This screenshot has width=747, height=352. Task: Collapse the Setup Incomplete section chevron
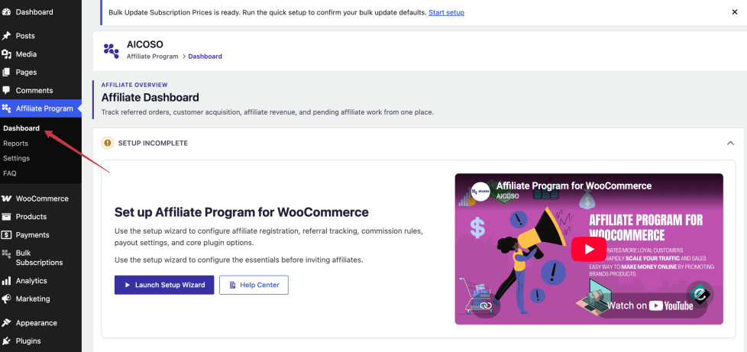[730, 143]
